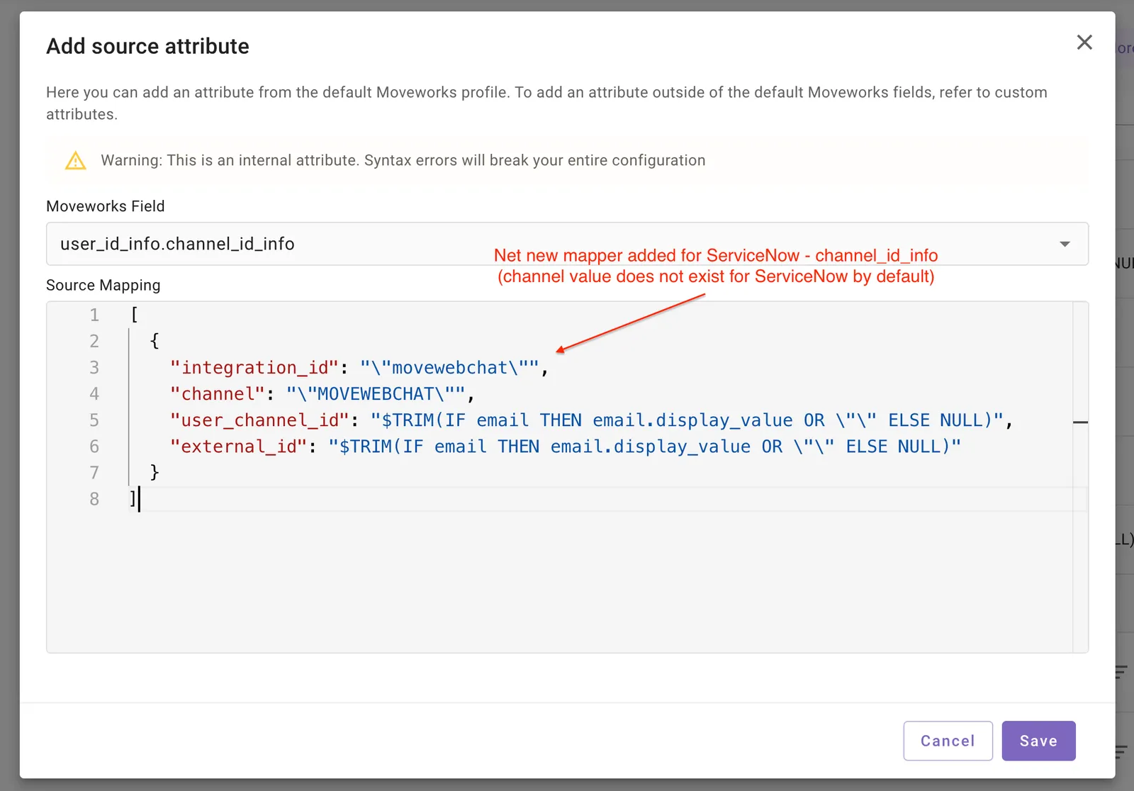Click the "channel" key on line 4
Viewport: 1134px width, 791px height.
(x=218, y=394)
